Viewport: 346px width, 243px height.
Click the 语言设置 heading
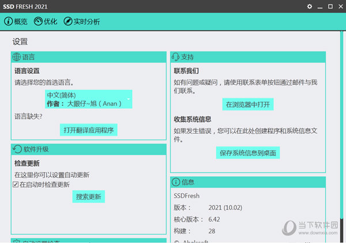click(27, 70)
